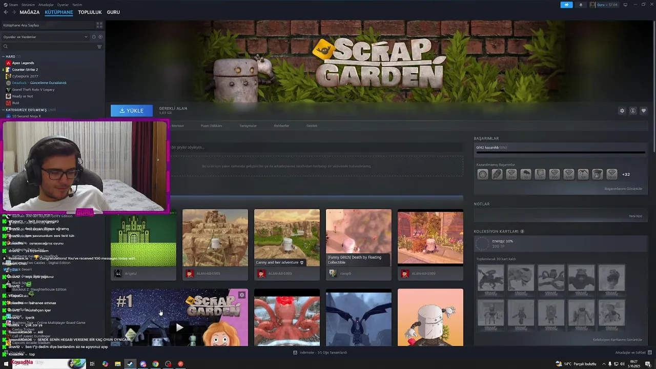The width and height of the screenshot is (656, 369).
Task: Open the Arkadaşlar menu
Action: (46, 5)
